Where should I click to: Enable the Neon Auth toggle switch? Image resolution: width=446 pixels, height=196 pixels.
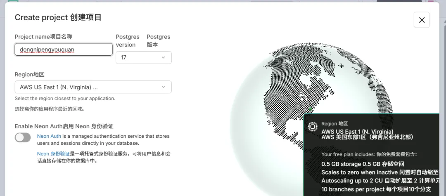pos(23,137)
